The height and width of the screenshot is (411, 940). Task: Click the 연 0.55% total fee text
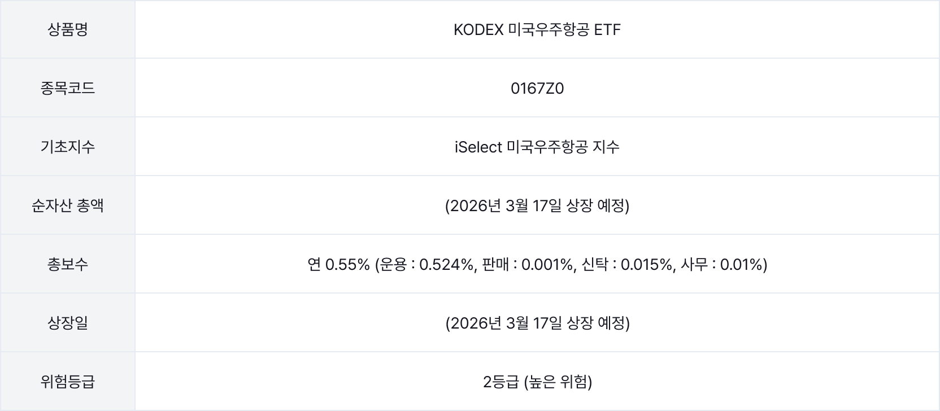pyautogui.click(x=338, y=264)
